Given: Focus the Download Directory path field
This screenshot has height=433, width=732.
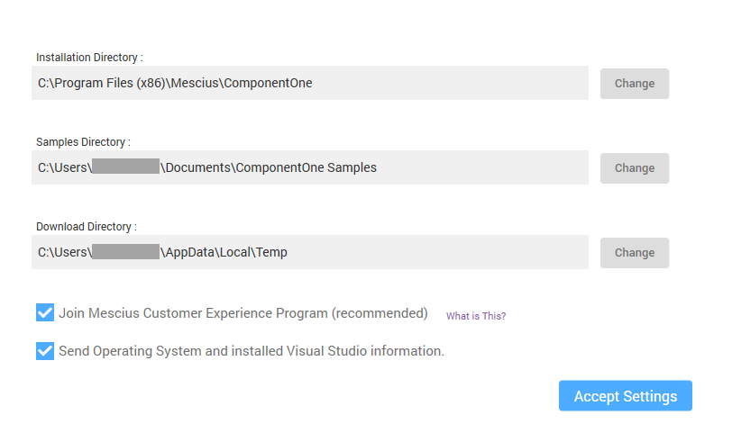Looking at the screenshot, I should (x=433, y=252).
